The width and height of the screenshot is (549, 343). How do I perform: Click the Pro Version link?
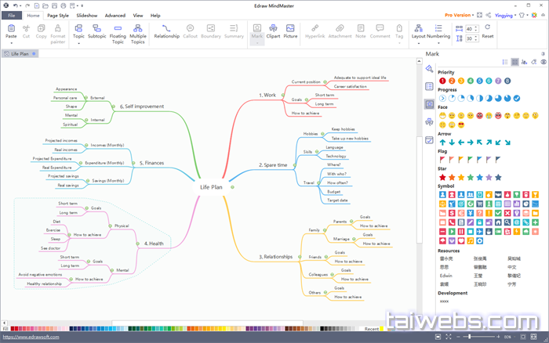click(x=460, y=15)
